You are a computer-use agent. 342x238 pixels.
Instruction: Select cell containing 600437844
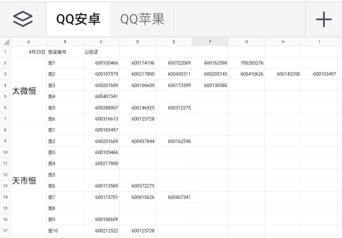[x=138, y=141]
